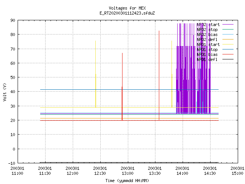Click the orange line sample for NPD2 defl
This screenshot has width=245, height=184.
click(228, 39)
